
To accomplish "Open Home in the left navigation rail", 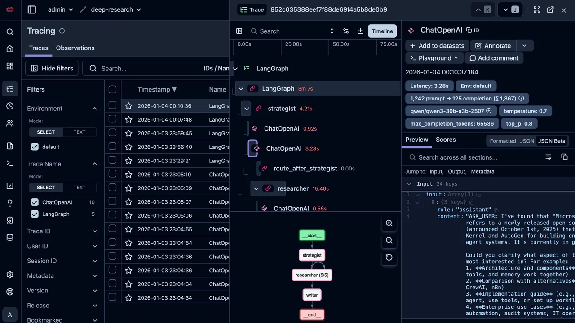I will [10, 49].
